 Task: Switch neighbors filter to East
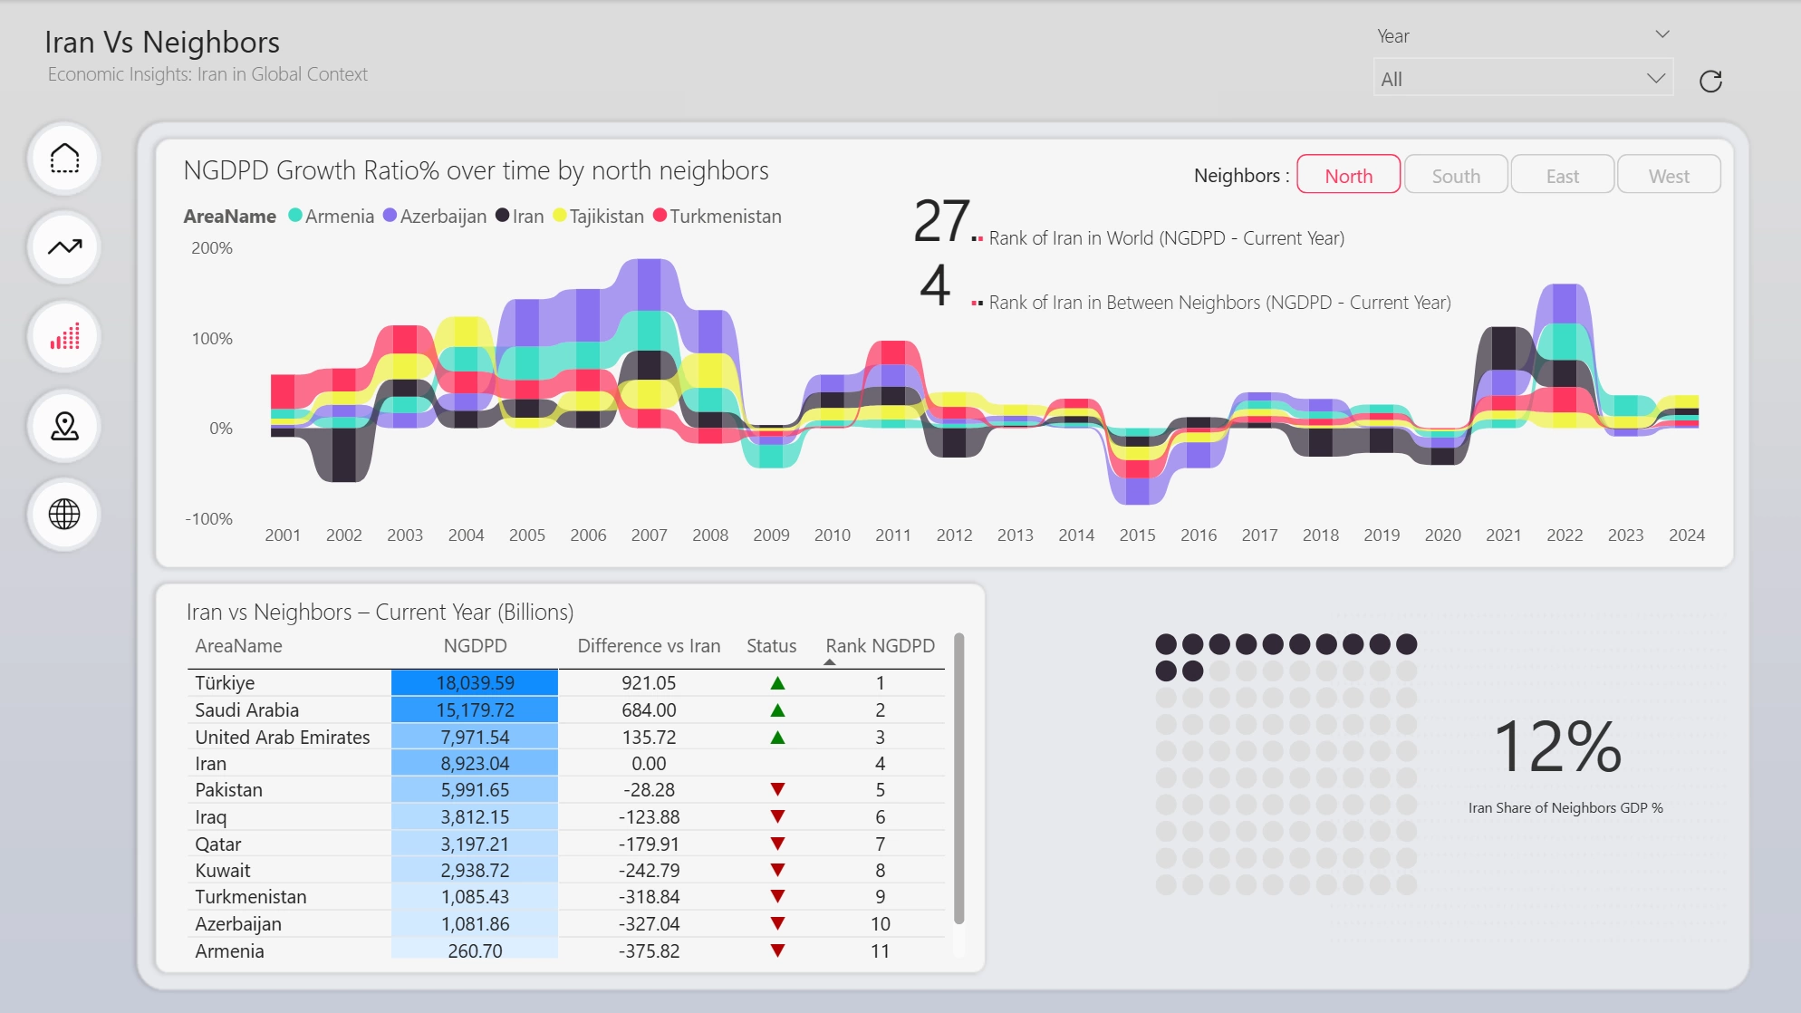(x=1563, y=175)
